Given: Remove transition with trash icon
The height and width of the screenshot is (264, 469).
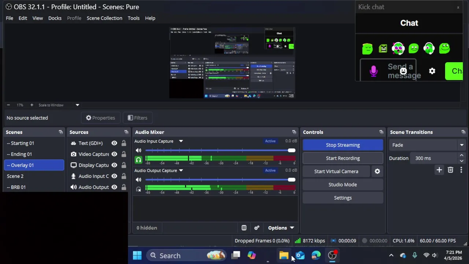Looking at the screenshot, I should [450, 170].
